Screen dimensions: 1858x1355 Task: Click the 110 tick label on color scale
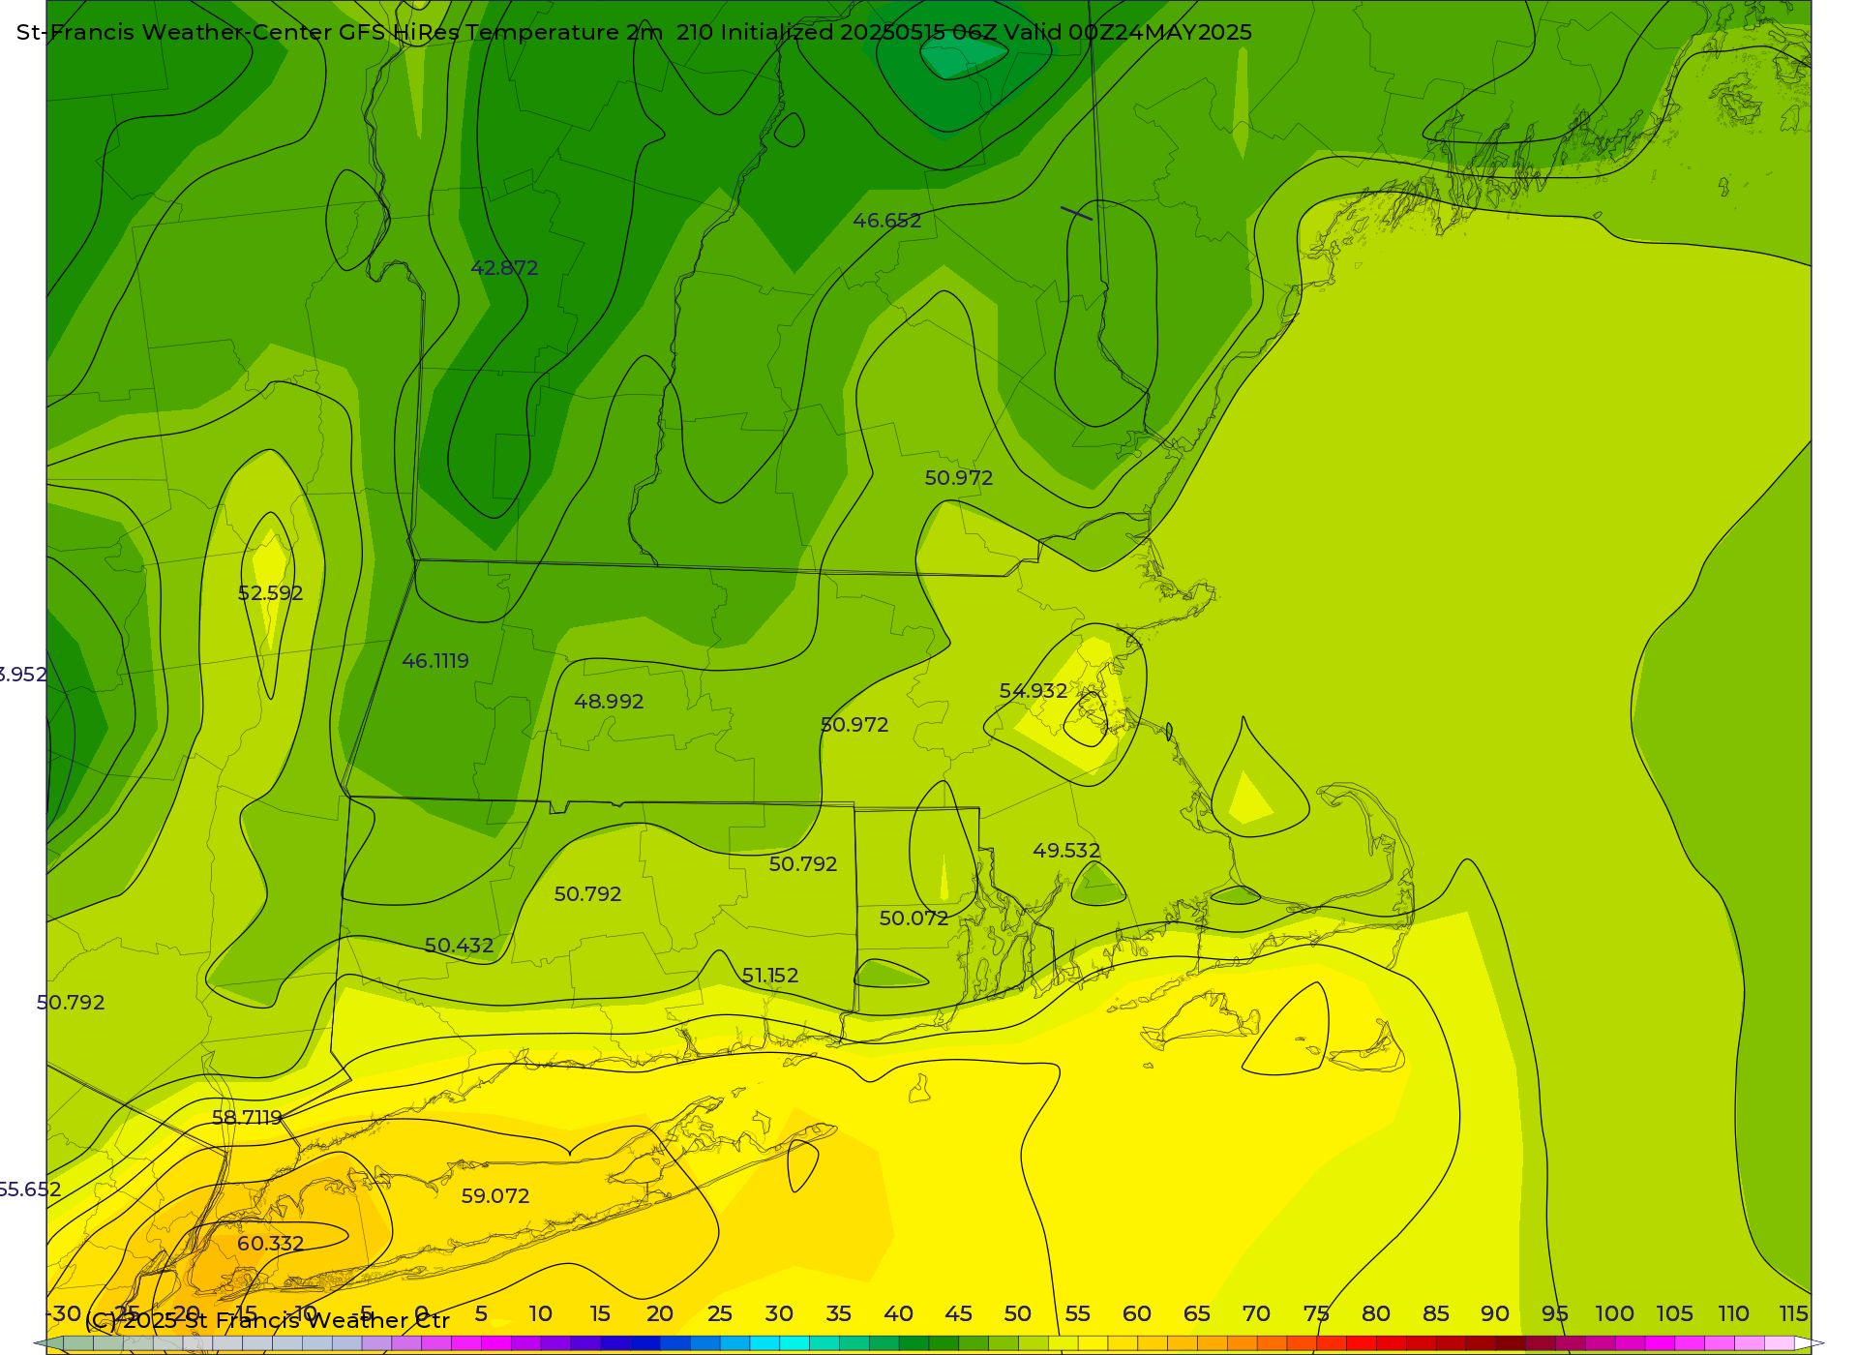1734,1314
